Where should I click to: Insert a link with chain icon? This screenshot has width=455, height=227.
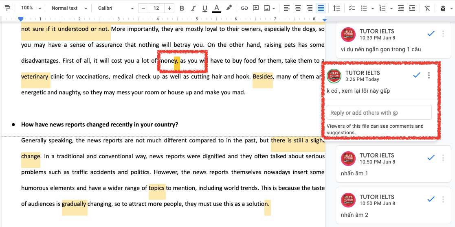(244, 8)
